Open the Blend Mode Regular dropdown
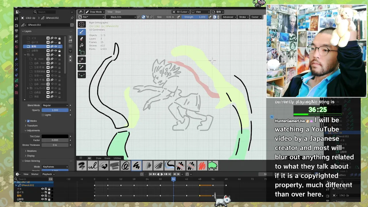368x207 pixels. (x=55, y=105)
